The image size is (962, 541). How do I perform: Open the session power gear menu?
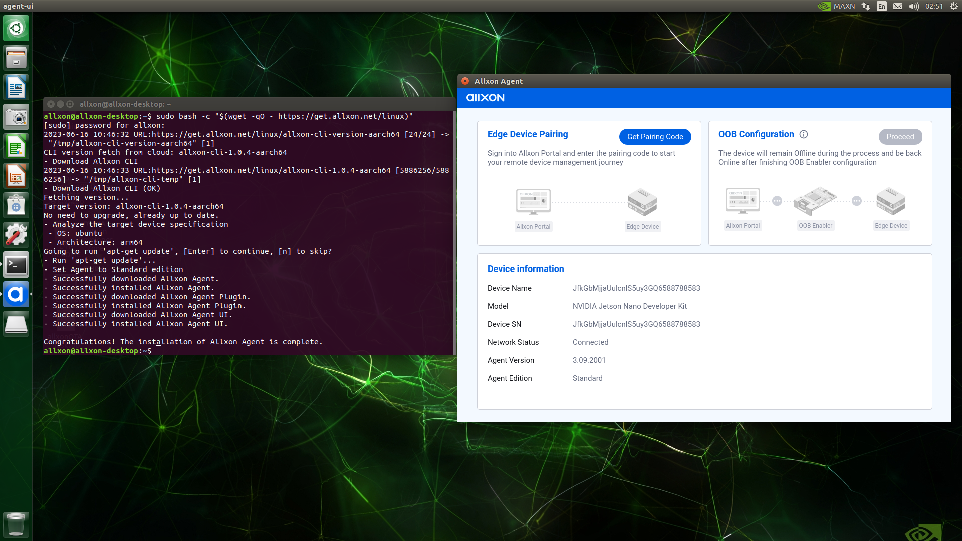pyautogui.click(x=954, y=6)
